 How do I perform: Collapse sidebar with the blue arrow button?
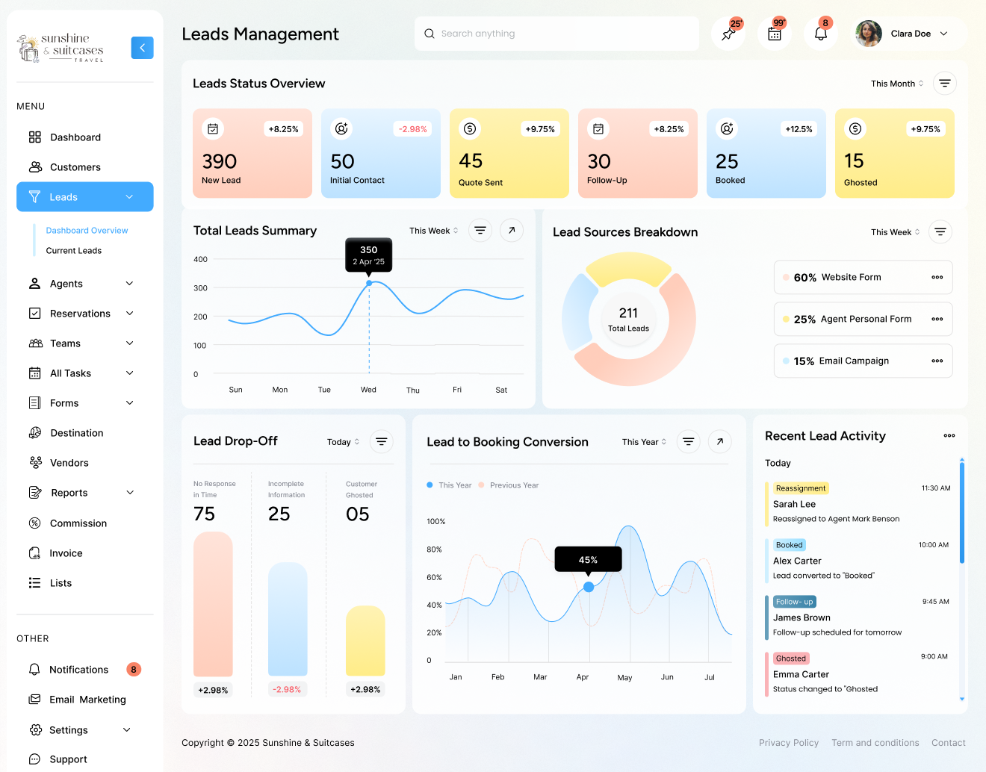click(x=142, y=48)
